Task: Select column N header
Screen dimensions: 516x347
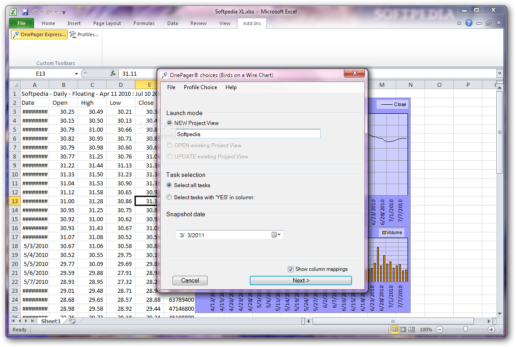Action: point(410,85)
